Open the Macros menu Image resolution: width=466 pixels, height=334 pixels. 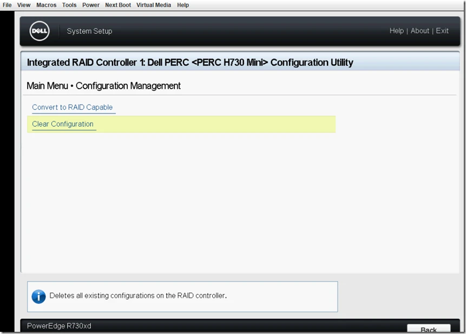click(47, 5)
